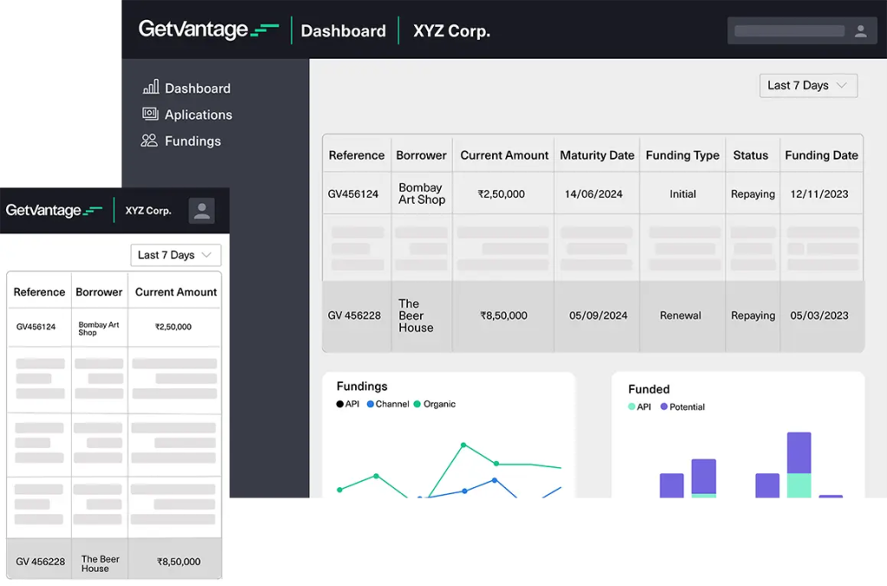This screenshot has height=586, width=887.
Task: Select reference GV 456228 in desktop table
Action: pos(354,316)
